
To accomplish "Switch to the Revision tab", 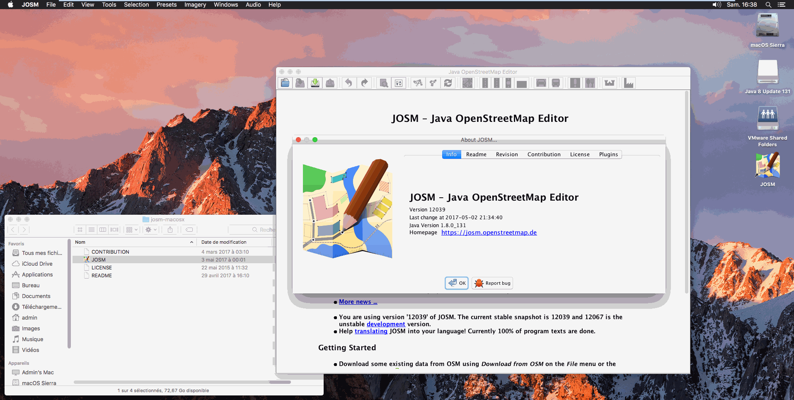I will 507,154.
